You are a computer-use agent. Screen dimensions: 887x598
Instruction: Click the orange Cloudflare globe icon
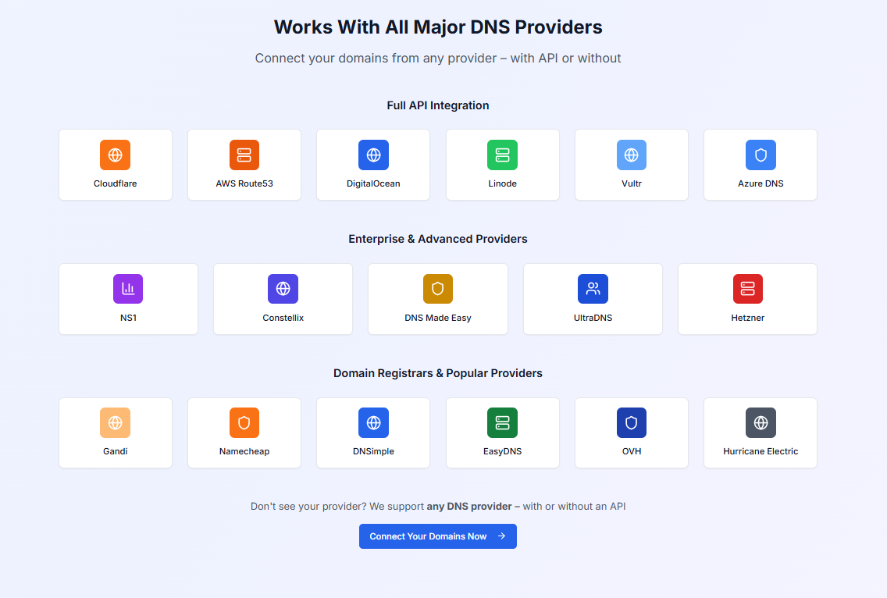[x=116, y=155]
